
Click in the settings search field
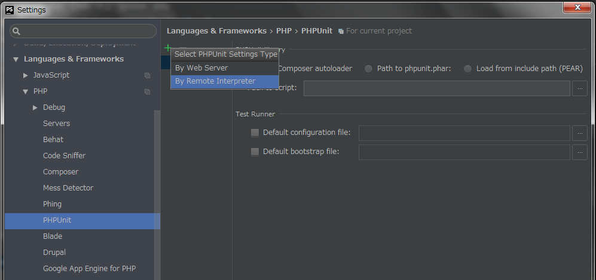83,31
